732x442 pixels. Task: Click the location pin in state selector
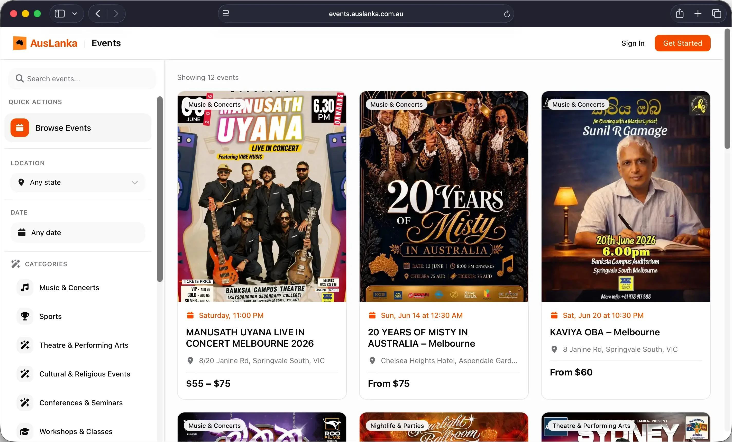[21, 182]
